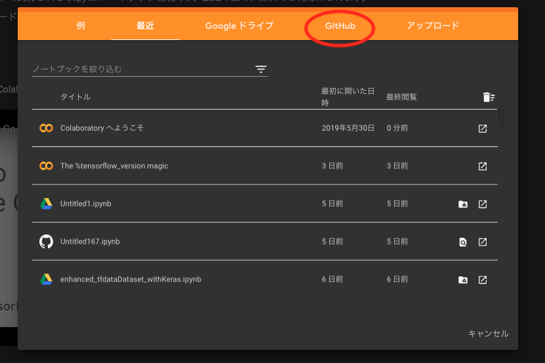Open enhanced_tfdataDataset_withKeras.ipynb notebook
The width and height of the screenshot is (545, 363).
(131, 280)
